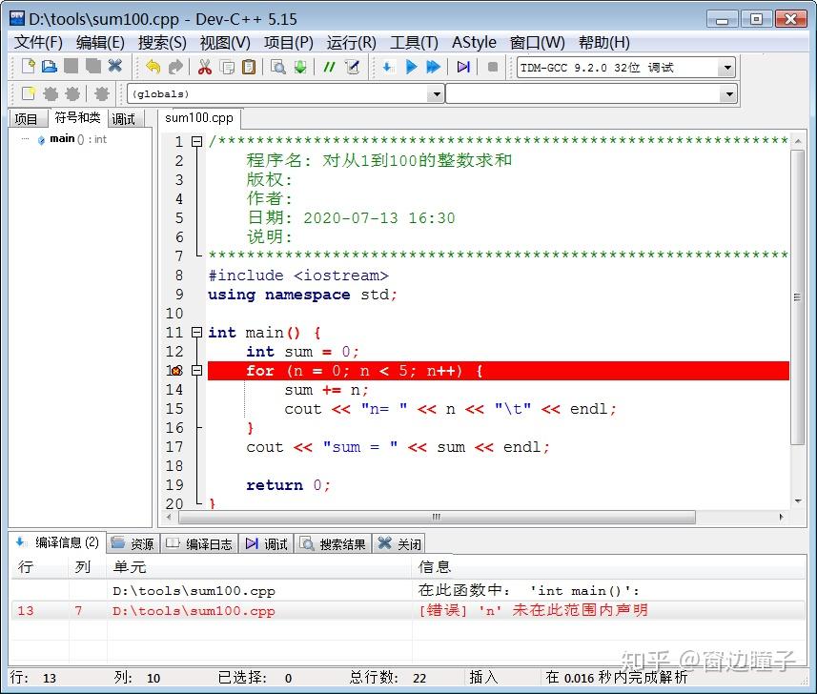Open the 帮助(H) menu

tap(603, 42)
